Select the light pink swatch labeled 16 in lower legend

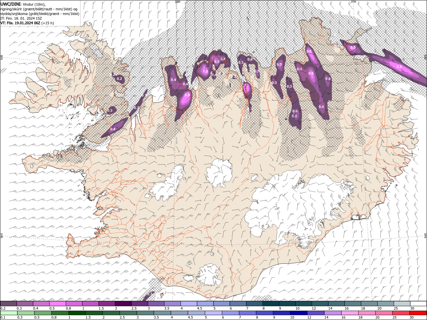point(350,313)
